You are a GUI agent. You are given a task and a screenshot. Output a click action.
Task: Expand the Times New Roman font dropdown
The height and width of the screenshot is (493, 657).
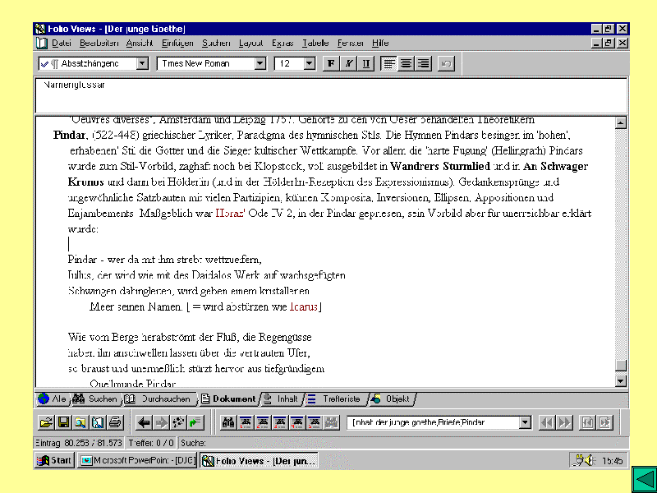260,63
